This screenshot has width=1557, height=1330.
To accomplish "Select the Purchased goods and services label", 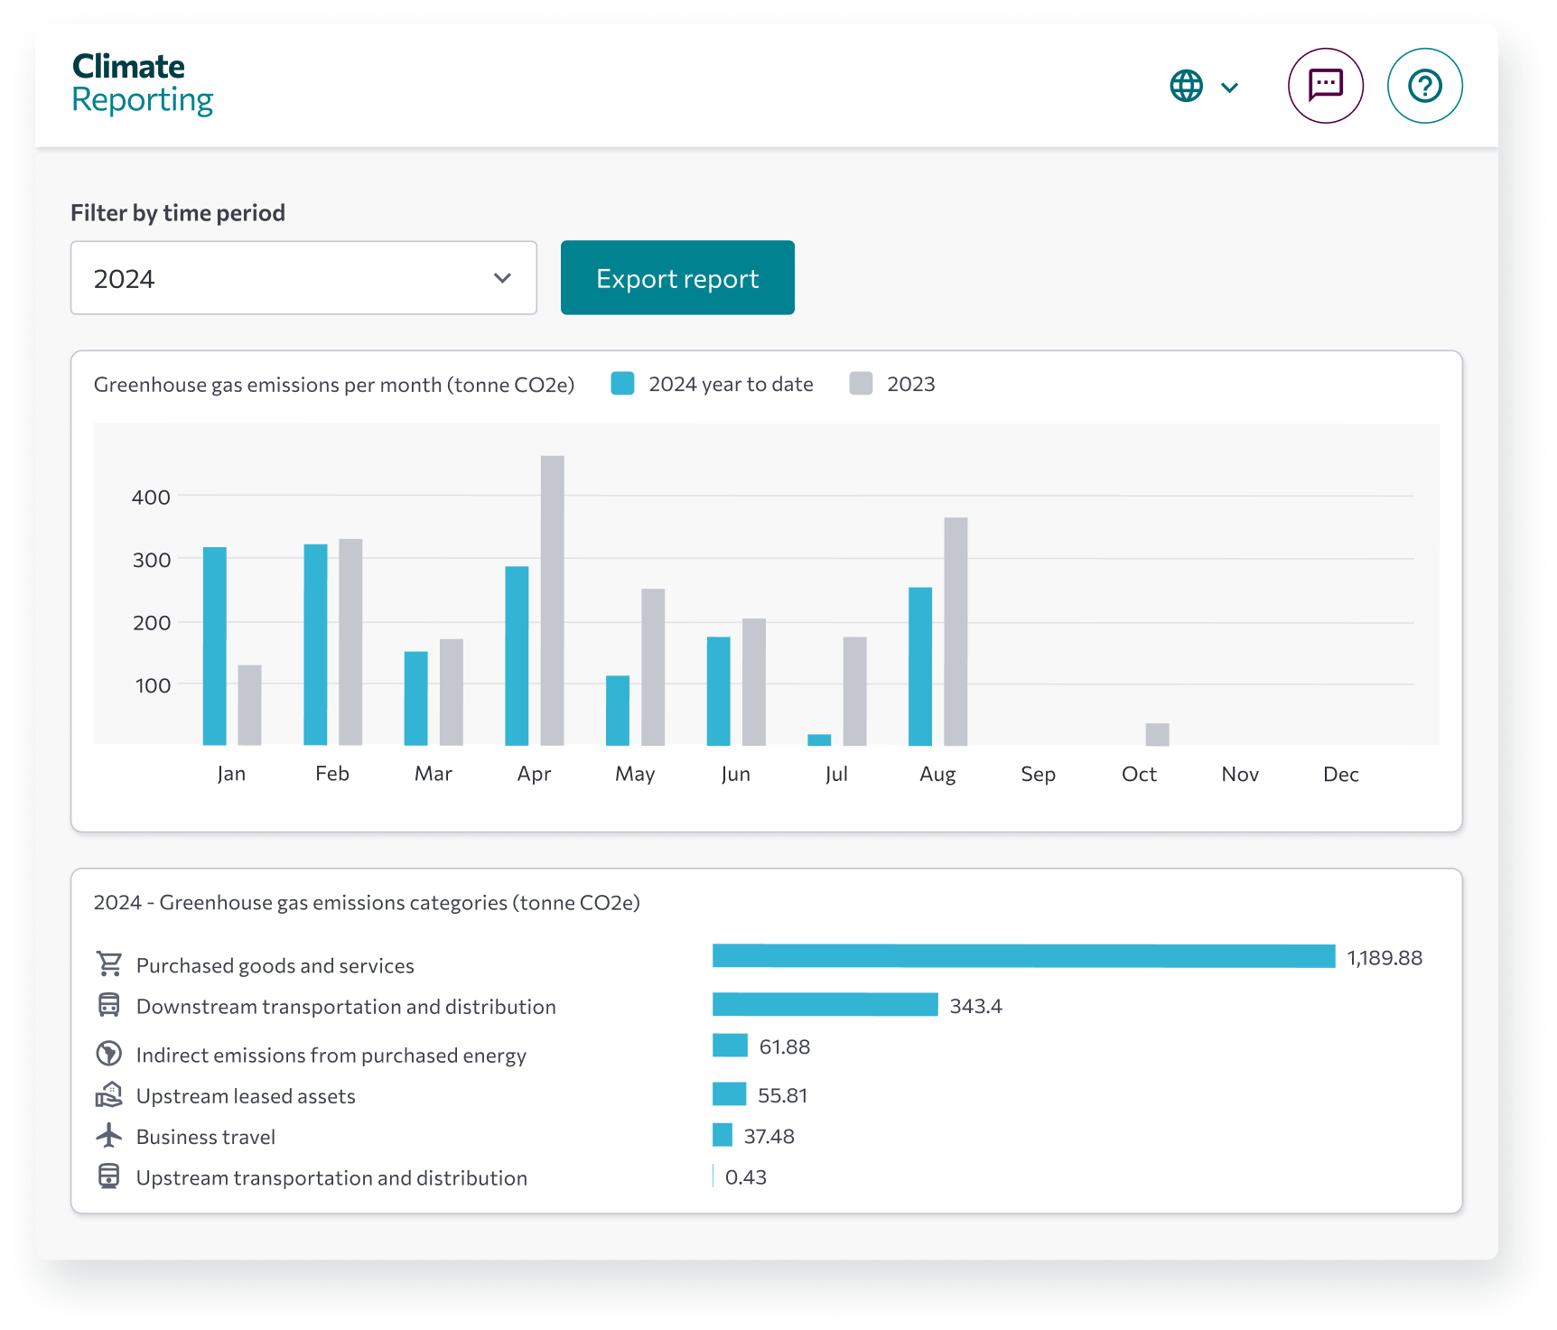I will [x=275, y=965].
